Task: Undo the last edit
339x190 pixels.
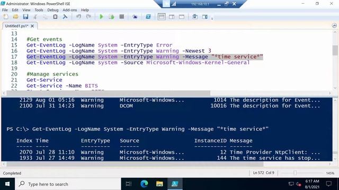Action: [78, 17]
